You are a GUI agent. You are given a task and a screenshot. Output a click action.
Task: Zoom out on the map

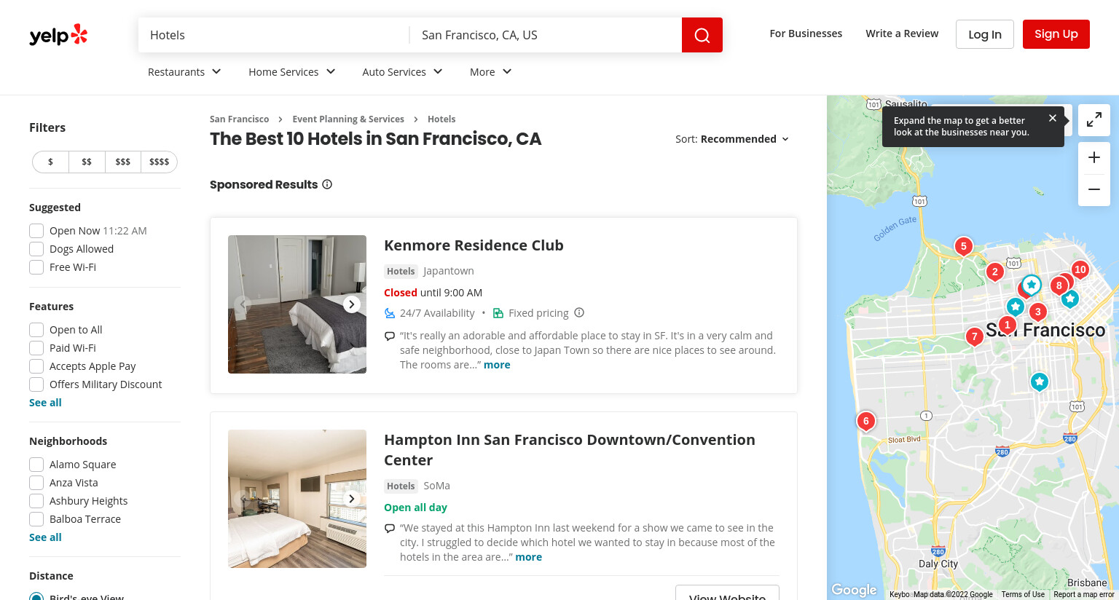(1094, 189)
